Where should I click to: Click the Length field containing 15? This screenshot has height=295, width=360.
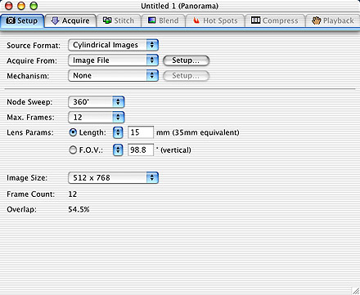click(x=141, y=132)
